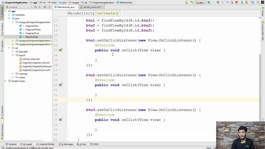Expand the manifests folder
265x149 pixels.
coord(9,15)
